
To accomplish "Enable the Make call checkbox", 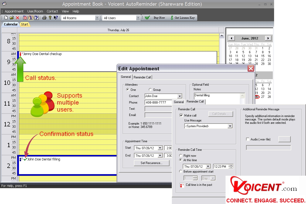I will (x=182, y=115).
